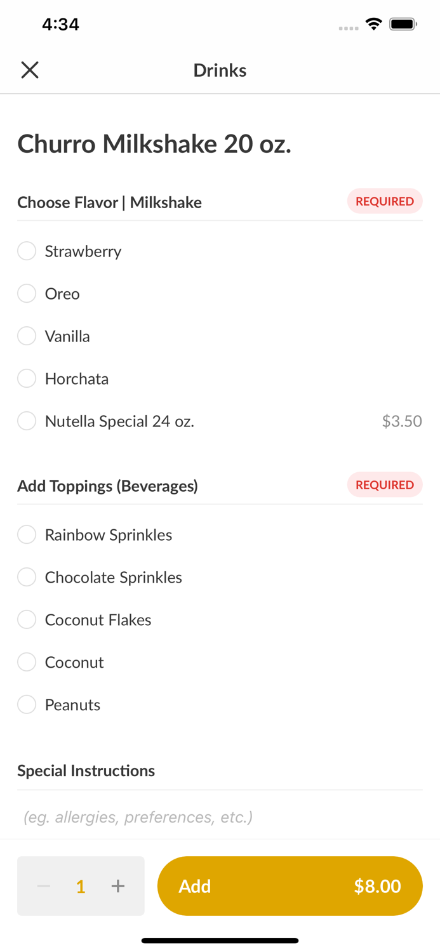Tap the Drinks header title
The image size is (440, 952).
220,70
